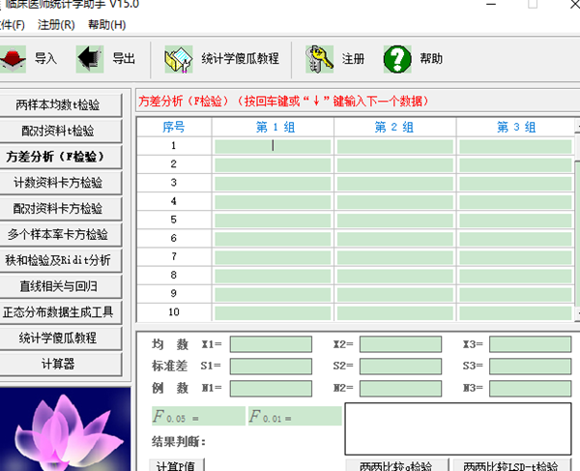Viewport: 580px width, 471px height.
Task: Click row 1 cell of 第 2 组
Action: 395,146
